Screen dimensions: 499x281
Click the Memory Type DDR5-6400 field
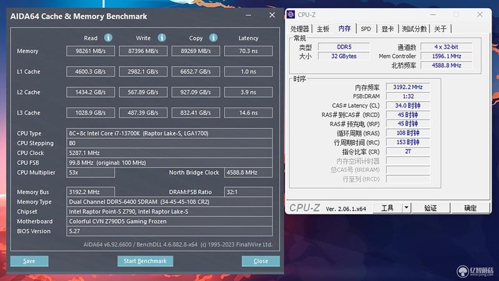click(169, 202)
